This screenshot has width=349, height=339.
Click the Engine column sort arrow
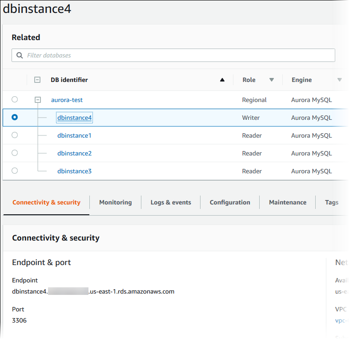pos(339,80)
